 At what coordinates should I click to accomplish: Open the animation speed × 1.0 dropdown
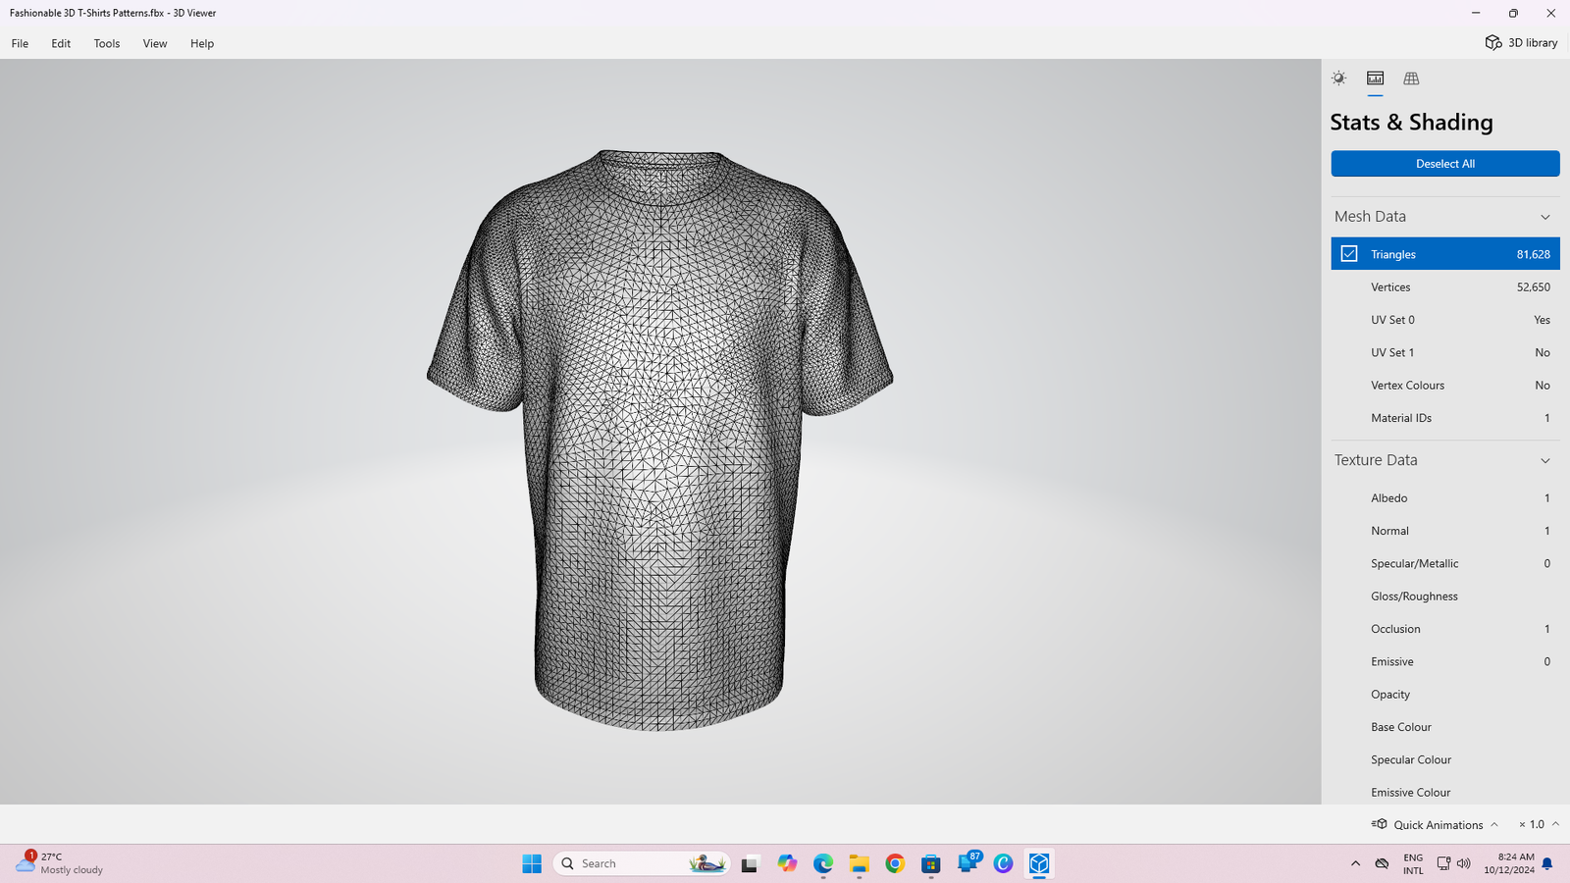[x=1539, y=825]
